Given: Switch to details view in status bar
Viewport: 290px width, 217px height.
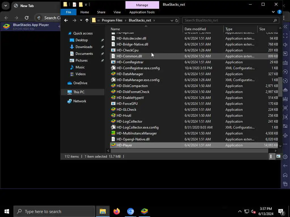Looking at the screenshot, I should (x=271, y=157).
